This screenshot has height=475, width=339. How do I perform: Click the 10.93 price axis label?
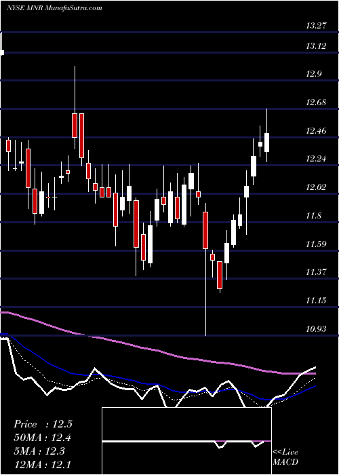(316, 328)
